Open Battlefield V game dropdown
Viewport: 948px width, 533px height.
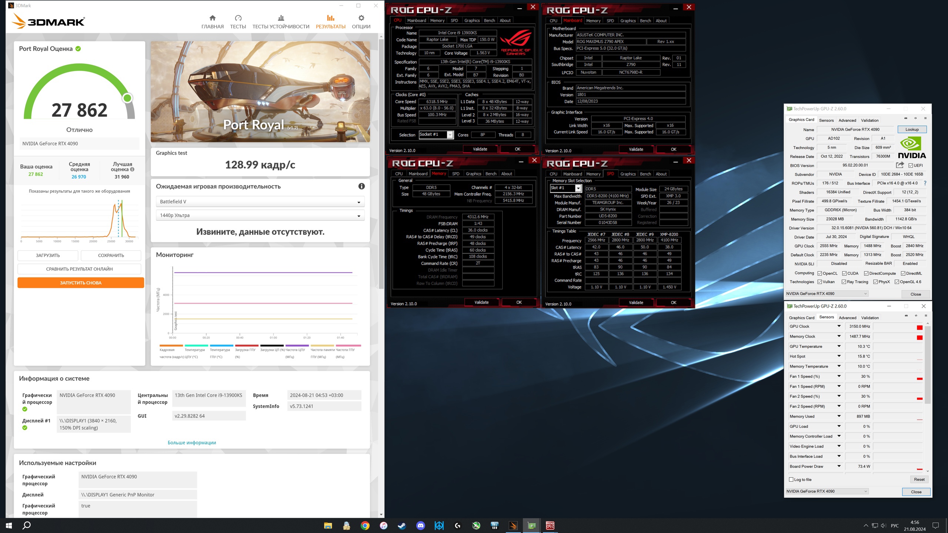(260, 202)
